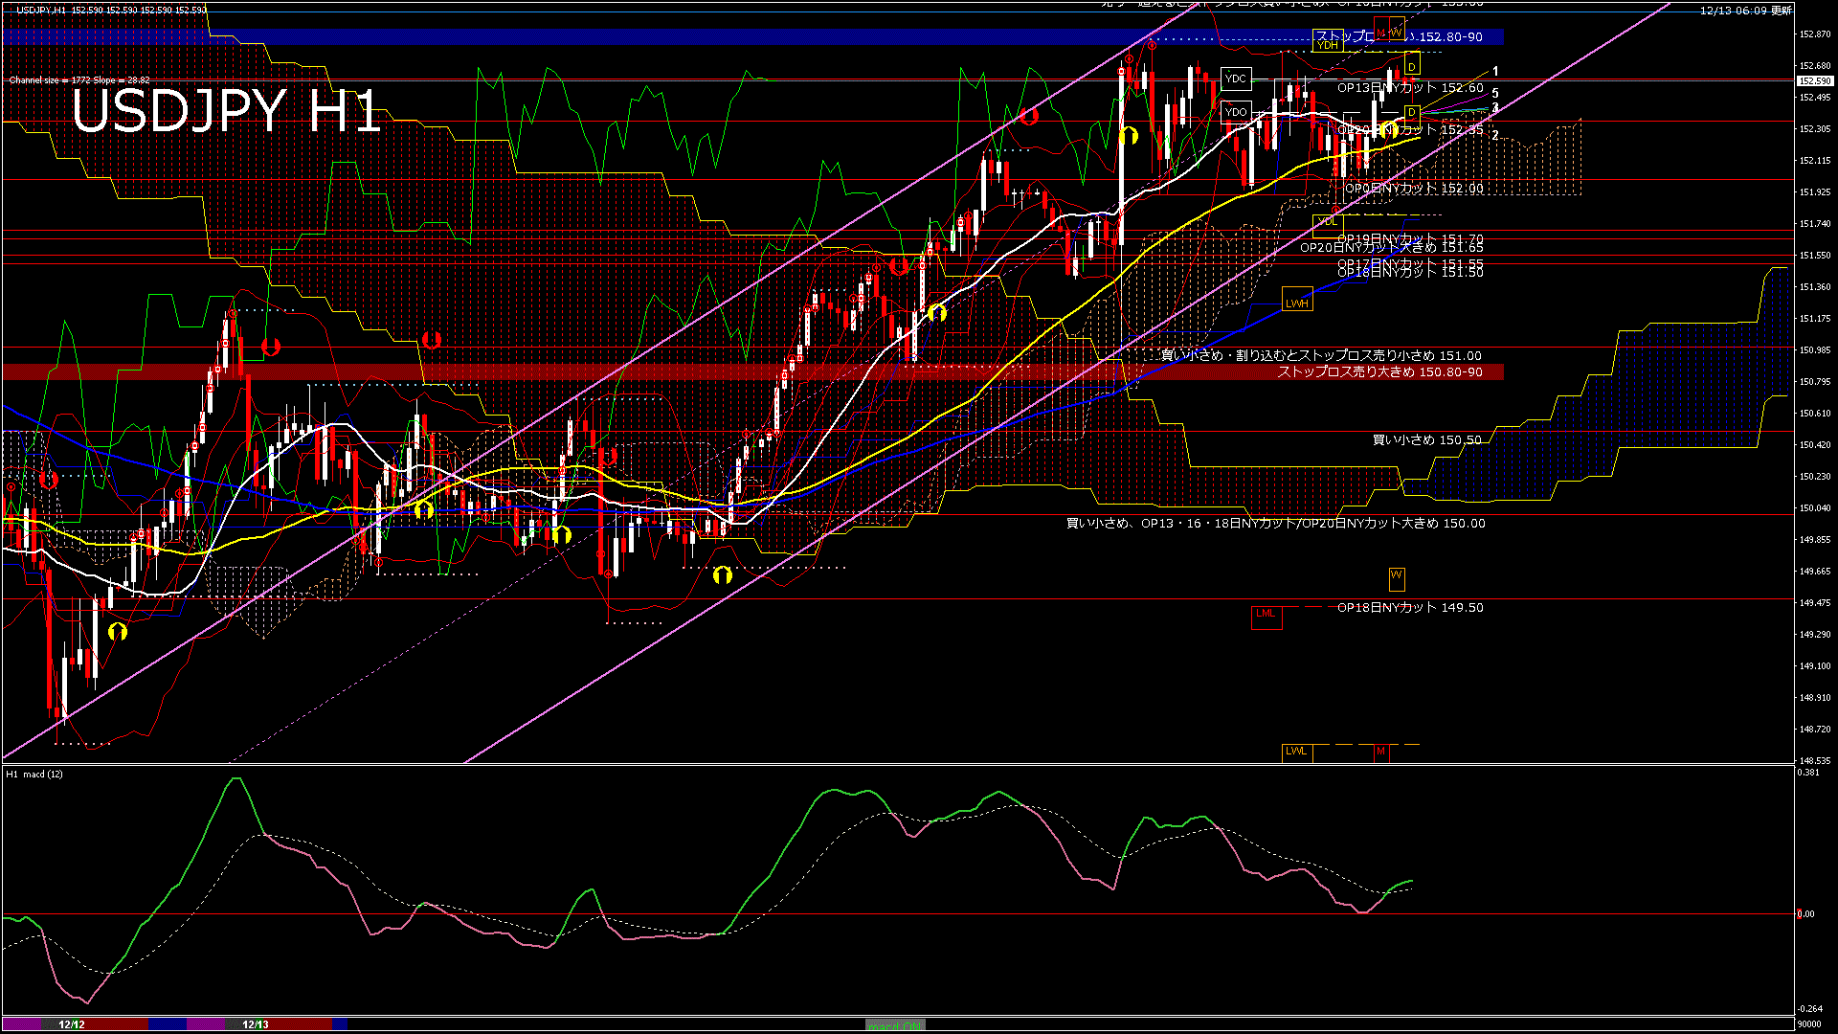Image resolution: width=1838 pixels, height=1034 pixels.
Task: Click projection line label 1
Action: [x=1495, y=72]
